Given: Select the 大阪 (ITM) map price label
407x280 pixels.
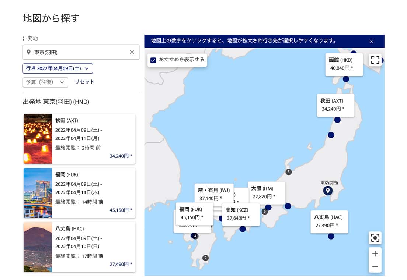Looking at the screenshot, I should pos(266,192).
